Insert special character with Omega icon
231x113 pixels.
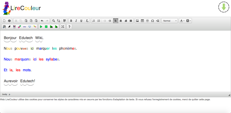click(152, 21)
